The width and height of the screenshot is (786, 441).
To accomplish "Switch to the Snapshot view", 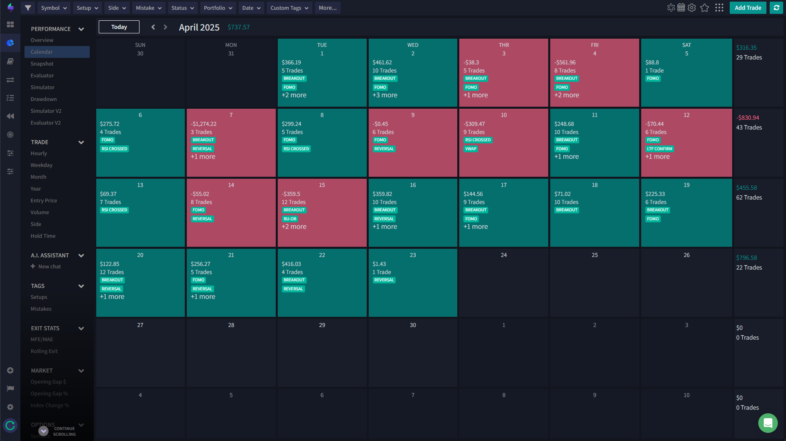I will pos(42,64).
